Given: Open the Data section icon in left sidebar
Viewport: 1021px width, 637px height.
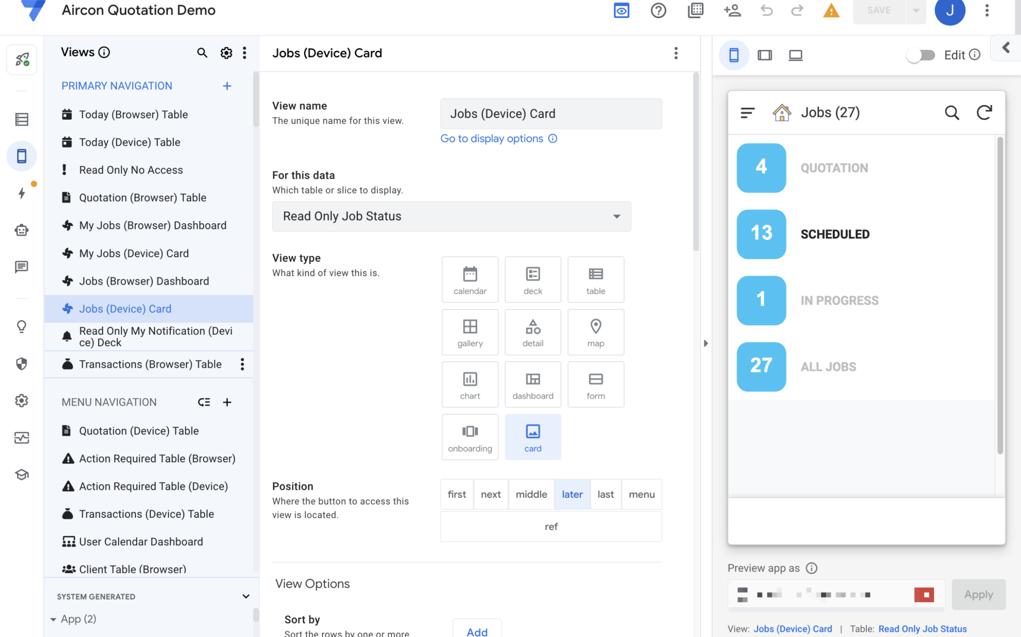Looking at the screenshot, I should click(22, 119).
